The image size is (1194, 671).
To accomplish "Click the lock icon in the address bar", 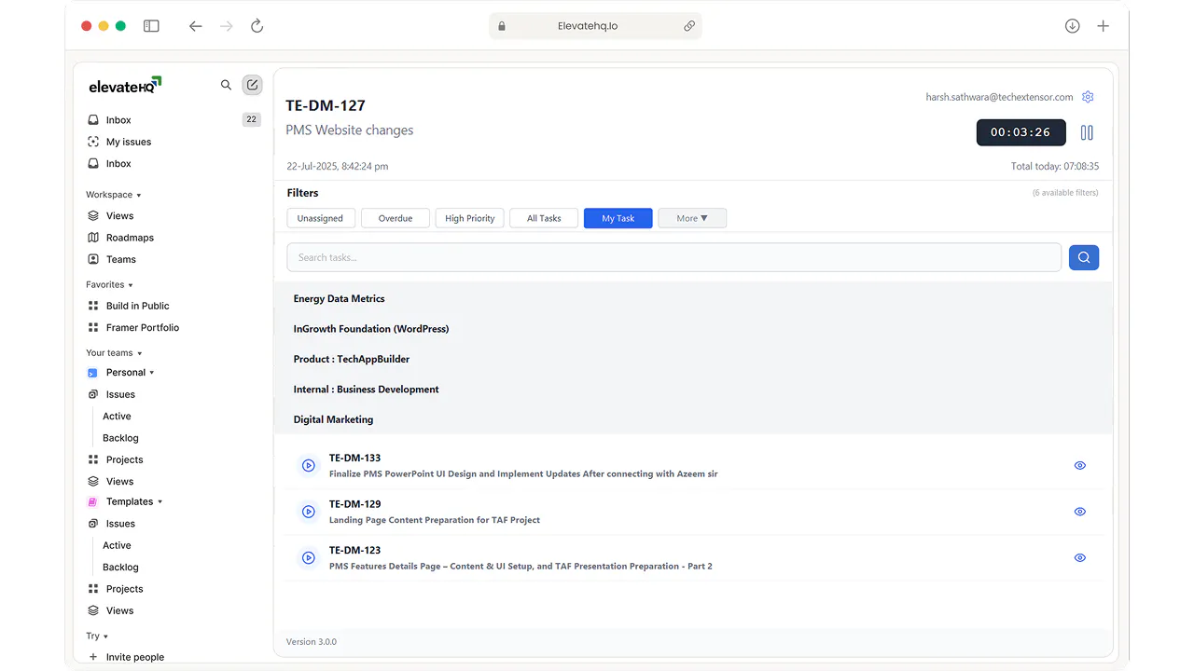I will click(502, 26).
